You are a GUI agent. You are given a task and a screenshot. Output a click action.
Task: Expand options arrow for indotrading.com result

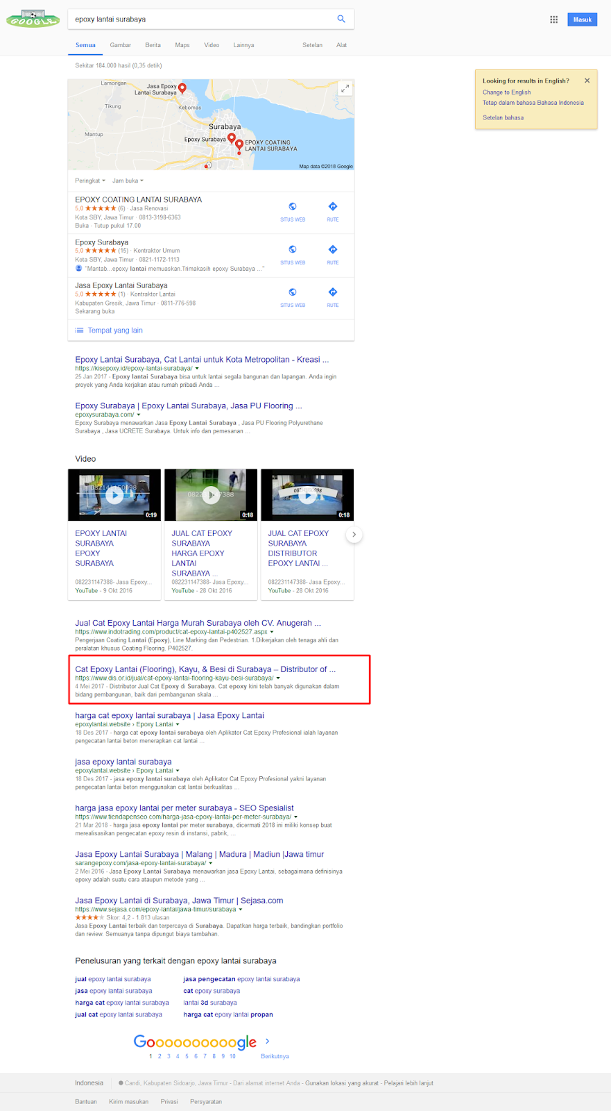(272, 632)
